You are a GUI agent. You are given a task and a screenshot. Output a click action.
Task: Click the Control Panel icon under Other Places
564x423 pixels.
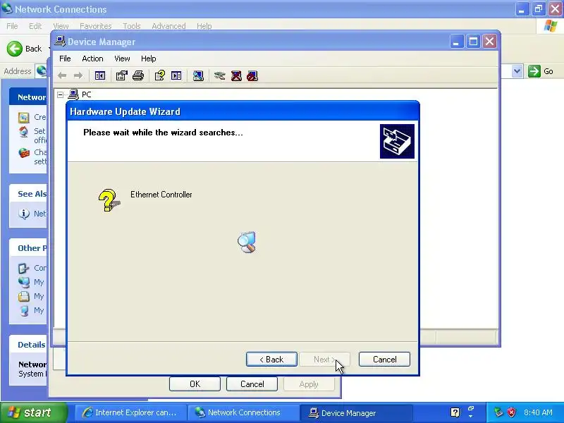pos(24,268)
